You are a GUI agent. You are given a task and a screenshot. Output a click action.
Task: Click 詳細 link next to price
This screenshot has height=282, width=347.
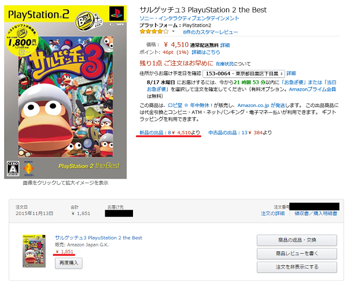pyautogui.click(x=225, y=45)
